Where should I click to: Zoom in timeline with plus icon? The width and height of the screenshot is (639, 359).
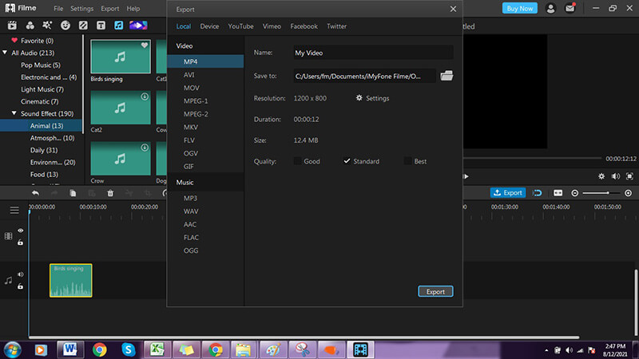pos(629,193)
